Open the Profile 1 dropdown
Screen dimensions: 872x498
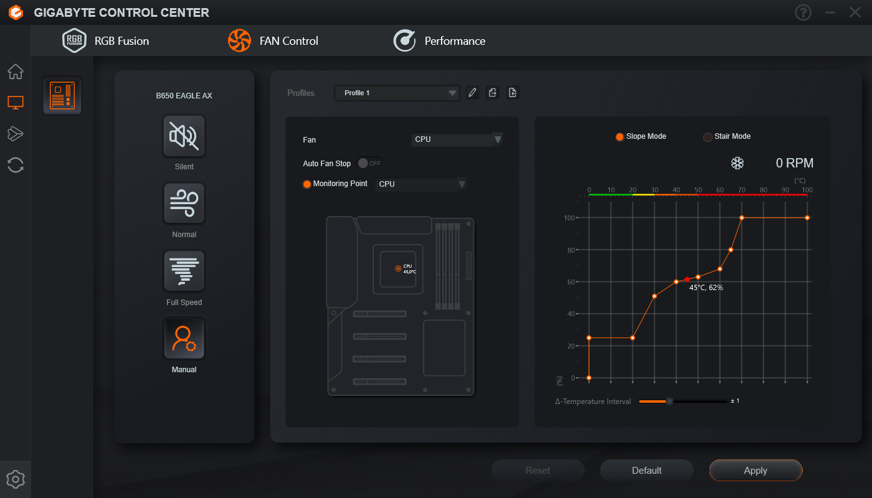(x=397, y=93)
